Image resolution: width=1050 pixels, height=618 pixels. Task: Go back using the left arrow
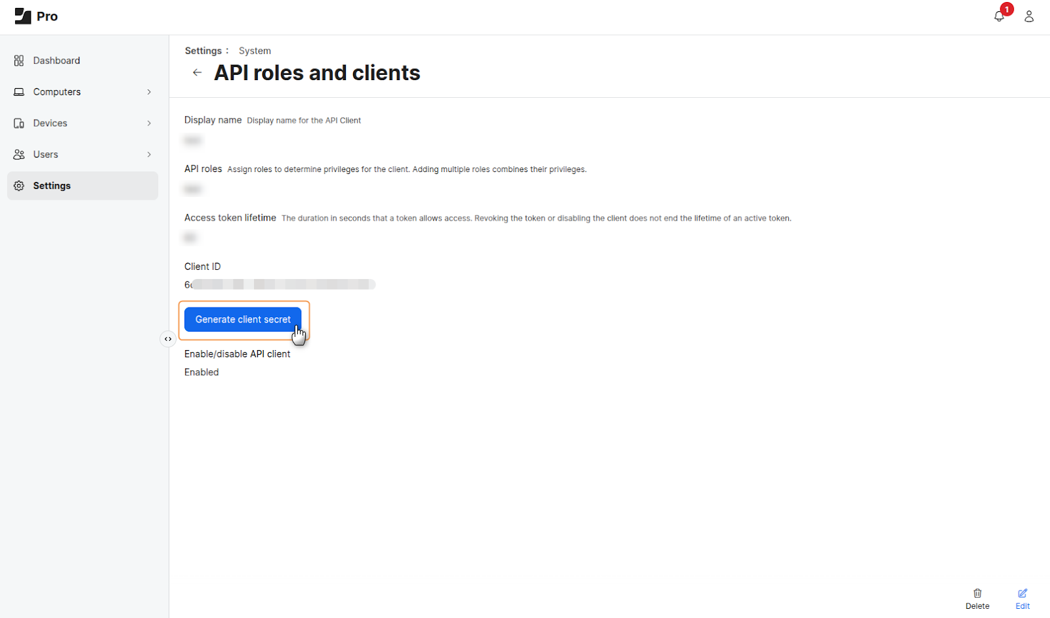[197, 73]
